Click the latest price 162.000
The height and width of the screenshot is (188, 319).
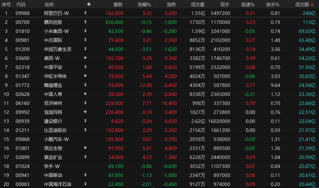click(114, 13)
